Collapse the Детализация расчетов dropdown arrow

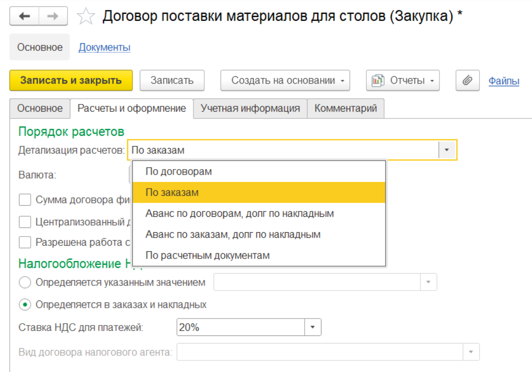click(x=447, y=150)
